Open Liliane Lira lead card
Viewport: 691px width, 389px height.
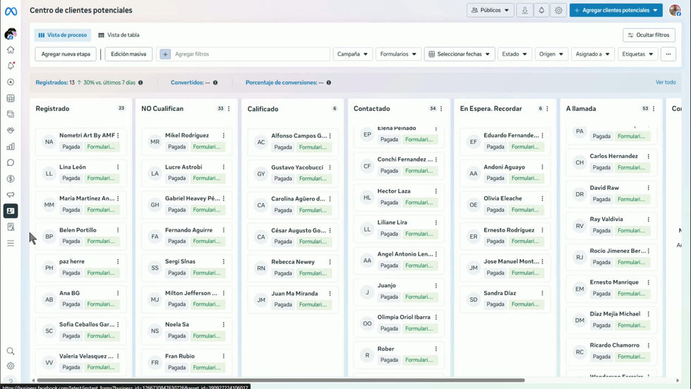(399, 229)
